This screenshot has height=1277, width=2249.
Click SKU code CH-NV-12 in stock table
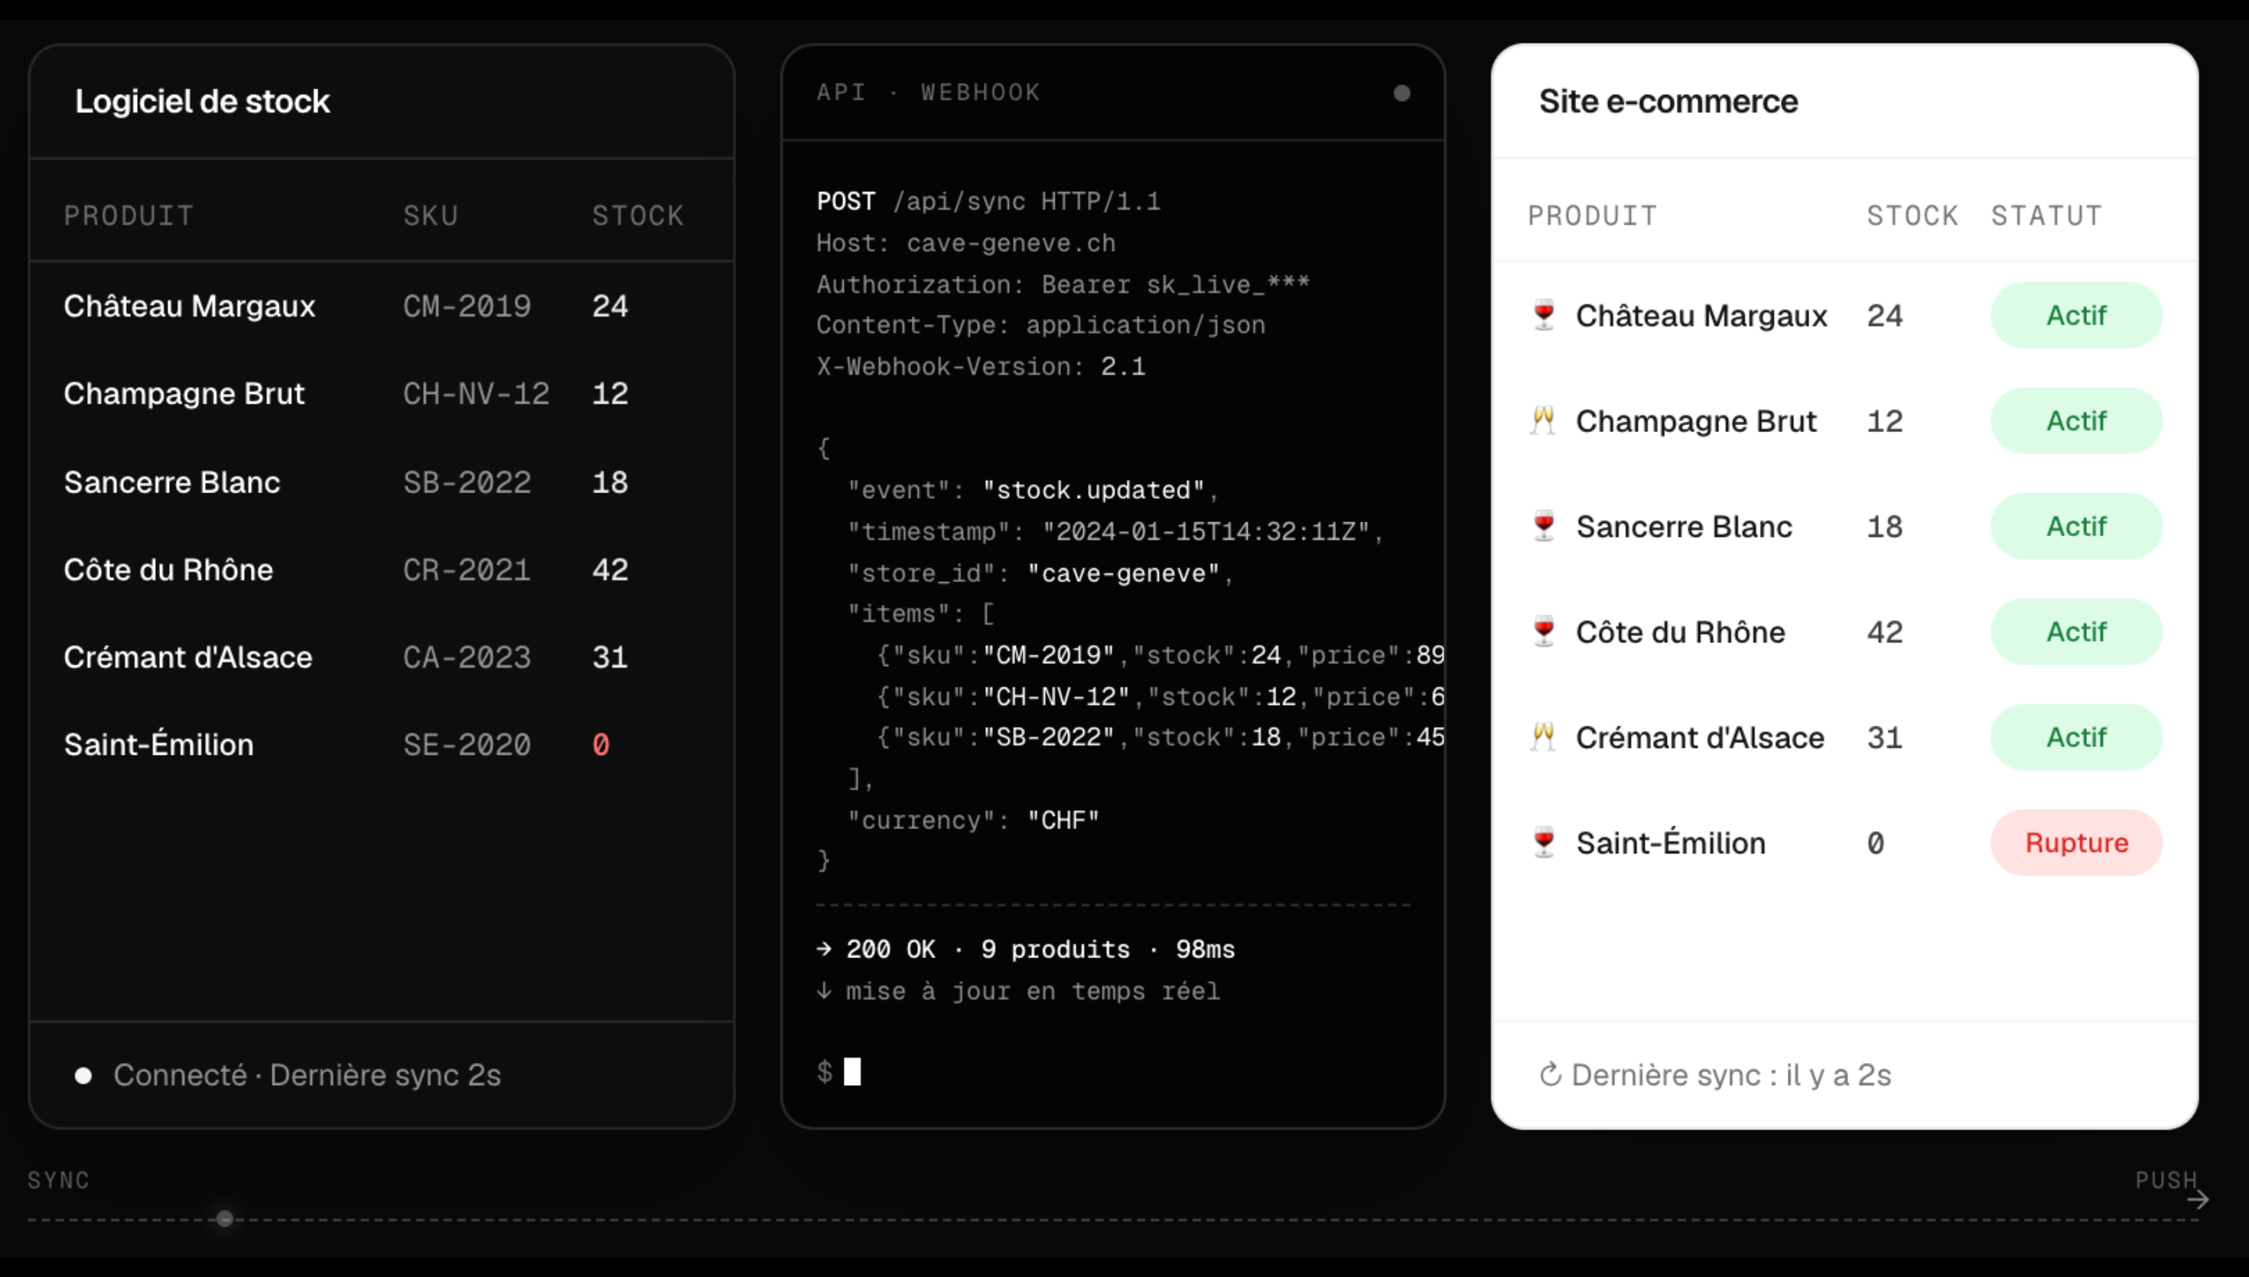coord(477,393)
